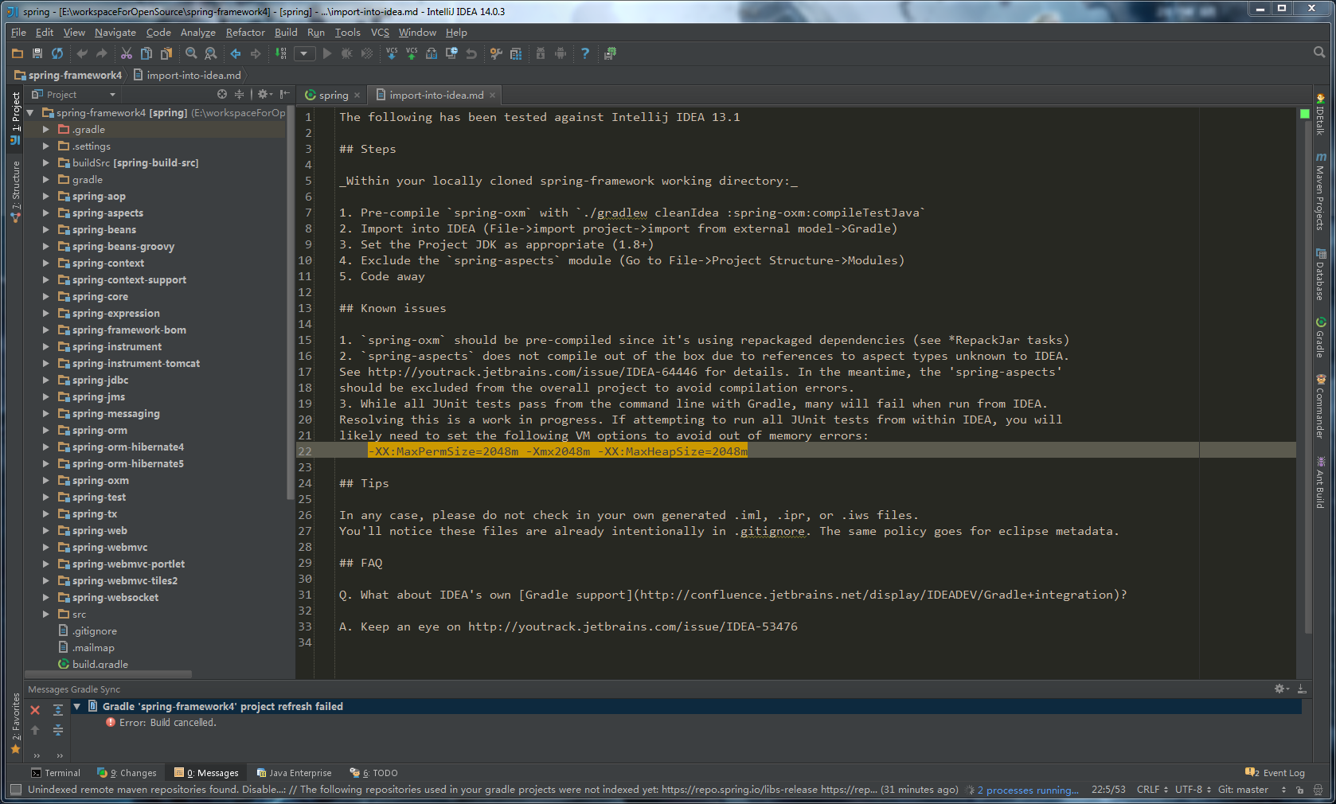The image size is (1336, 804).
Task: Change UTF-8 file encoding in status bar
Action: pyautogui.click(x=1193, y=790)
